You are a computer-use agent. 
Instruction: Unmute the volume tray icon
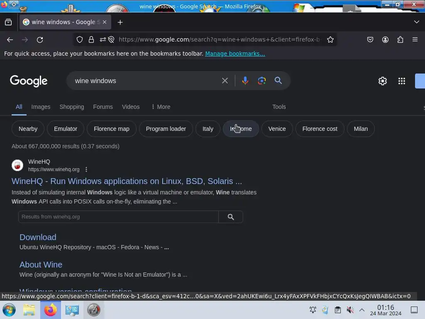click(350, 310)
